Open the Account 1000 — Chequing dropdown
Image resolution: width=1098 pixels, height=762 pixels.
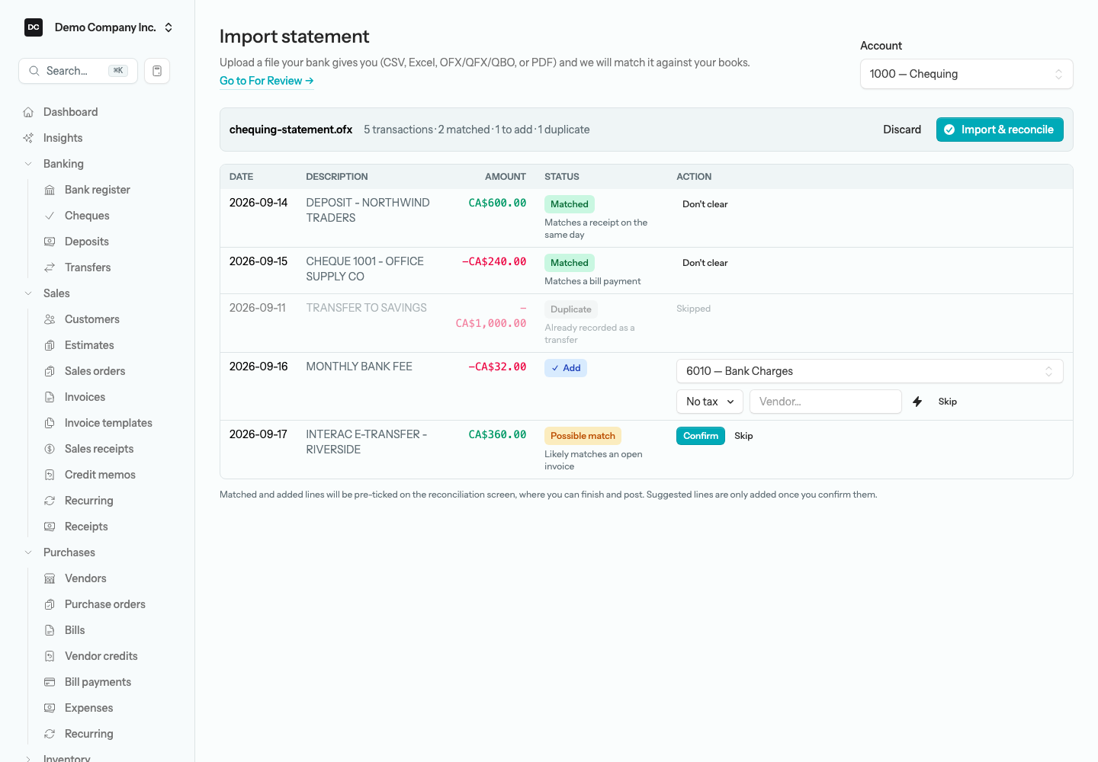coord(966,74)
